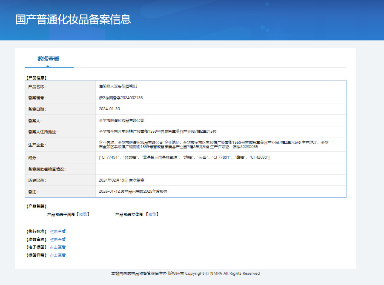This screenshot has height=285, width=384.
Task: Click the 【电子标签】 label
Action: 36,247
